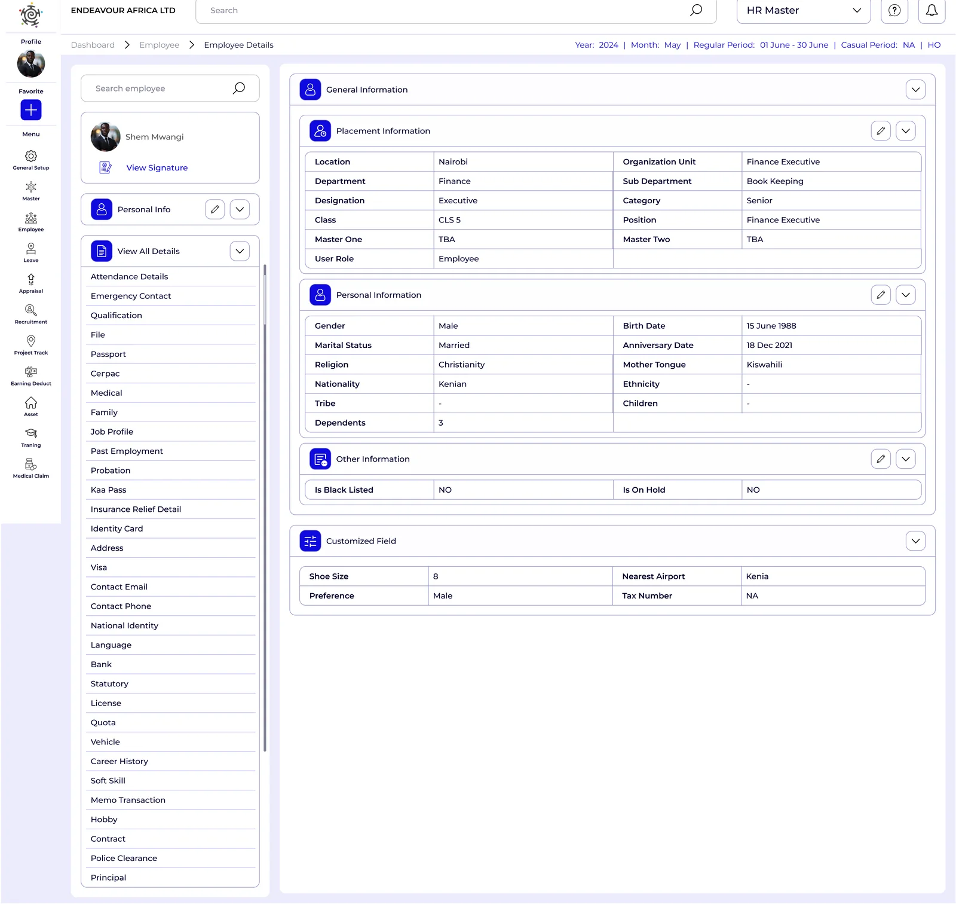Open the help question mark icon
This screenshot has height=904, width=956.
point(894,11)
